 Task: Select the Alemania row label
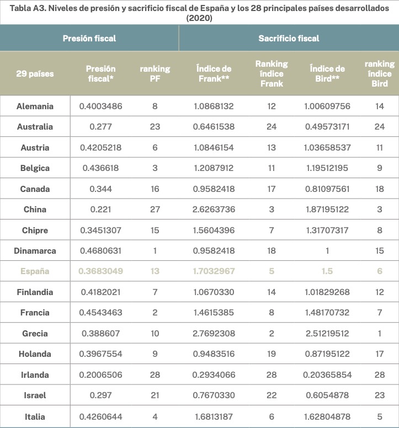(35, 106)
